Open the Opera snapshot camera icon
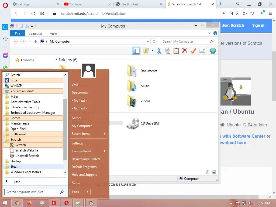 point(231,13)
